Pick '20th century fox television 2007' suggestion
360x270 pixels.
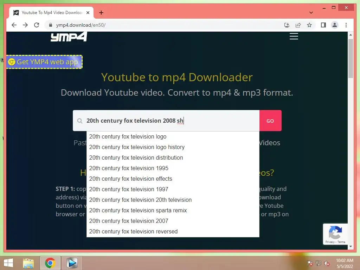tap(173, 221)
